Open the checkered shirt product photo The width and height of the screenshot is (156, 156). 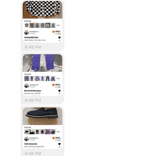click(43, 10)
